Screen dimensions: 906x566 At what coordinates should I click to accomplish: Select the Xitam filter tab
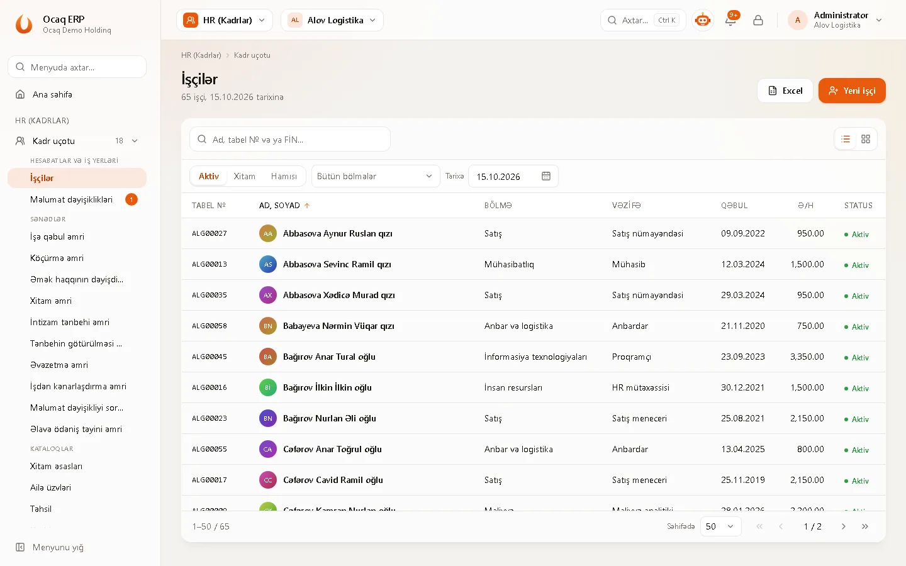tap(245, 176)
